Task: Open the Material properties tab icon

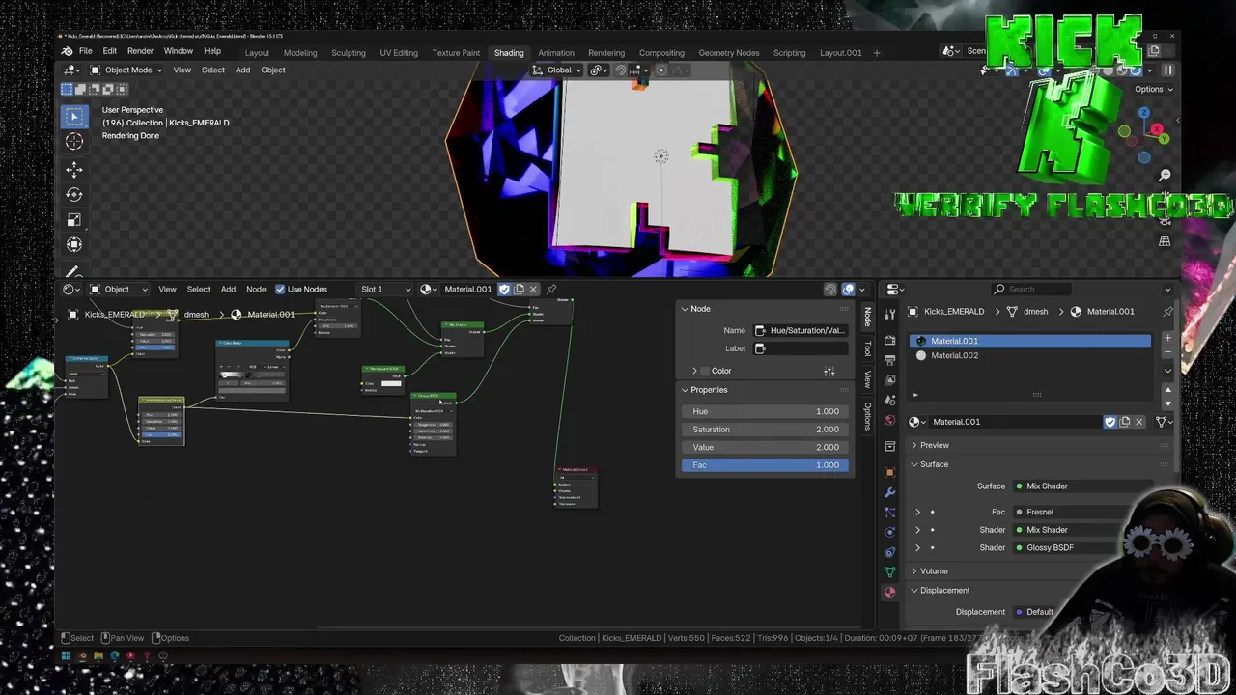Action: pyautogui.click(x=889, y=592)
